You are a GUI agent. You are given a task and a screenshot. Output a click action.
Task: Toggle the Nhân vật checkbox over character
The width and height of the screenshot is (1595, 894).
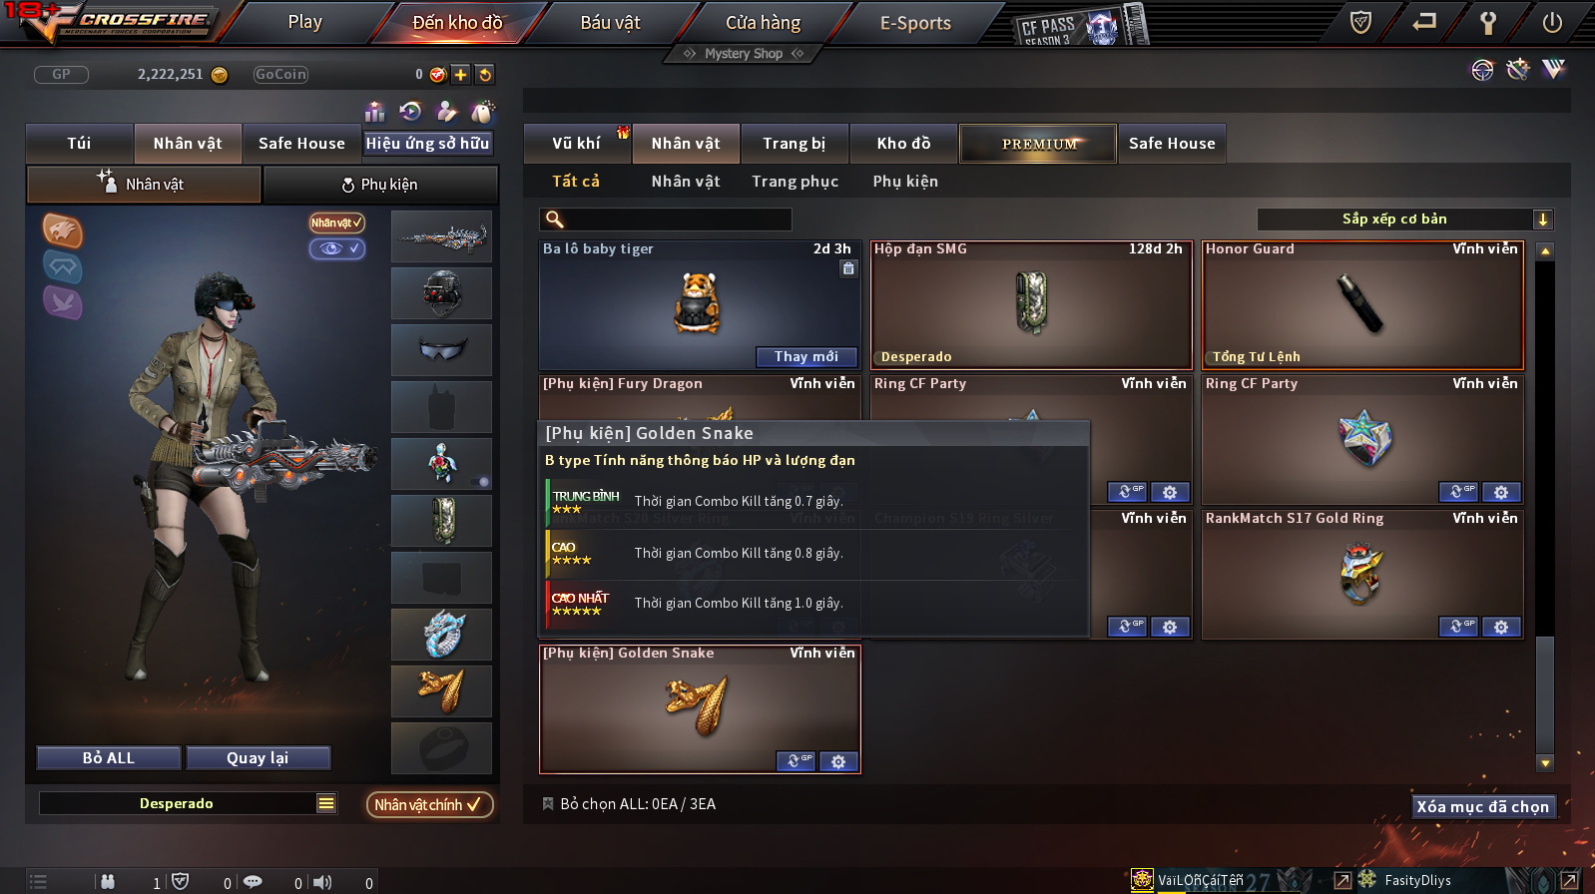tap(337, 223)
